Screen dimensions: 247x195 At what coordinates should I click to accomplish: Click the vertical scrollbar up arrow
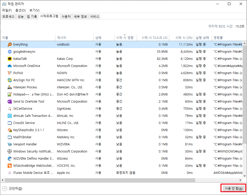(244, 43)
